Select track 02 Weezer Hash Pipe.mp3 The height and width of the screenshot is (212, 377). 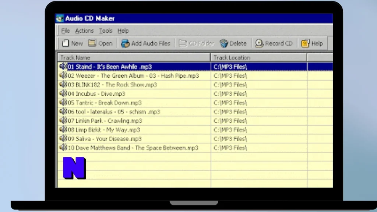pos(134,76)
